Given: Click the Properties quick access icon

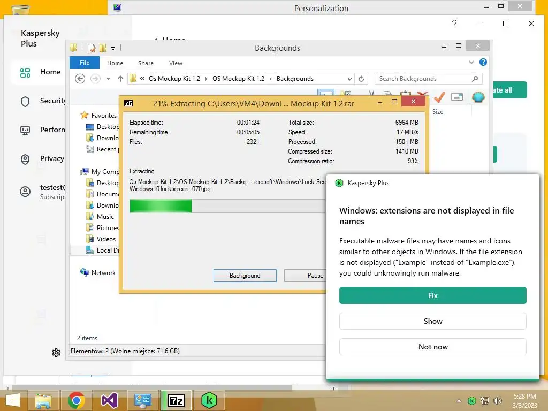Looking at the screenshot, I should (x=91, y=48).
